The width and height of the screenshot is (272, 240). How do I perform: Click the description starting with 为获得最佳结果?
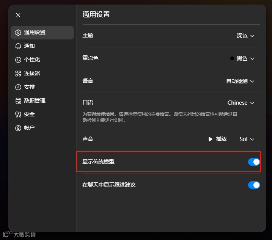click(160, 117)
